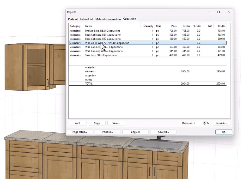
Task: Click Copy all button
Action: pos(135,132)
